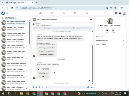Open Elizabeth's apartment conversation
The width and height of the screenshot is (129, 96).
tap(14, 52)
